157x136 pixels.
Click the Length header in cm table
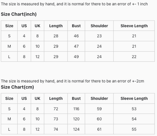(x=56, y=99)
